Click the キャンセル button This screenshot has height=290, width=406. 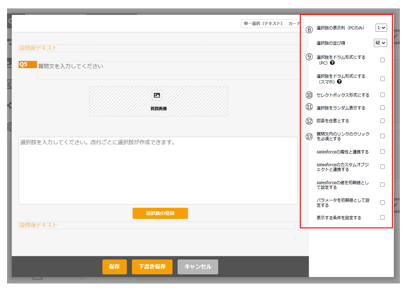[x=198, y=267]
